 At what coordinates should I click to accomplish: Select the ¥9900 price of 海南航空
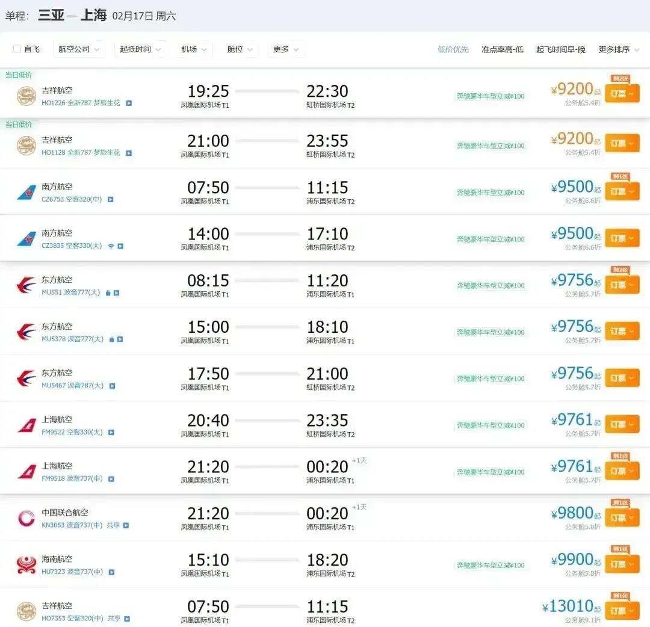575,560
